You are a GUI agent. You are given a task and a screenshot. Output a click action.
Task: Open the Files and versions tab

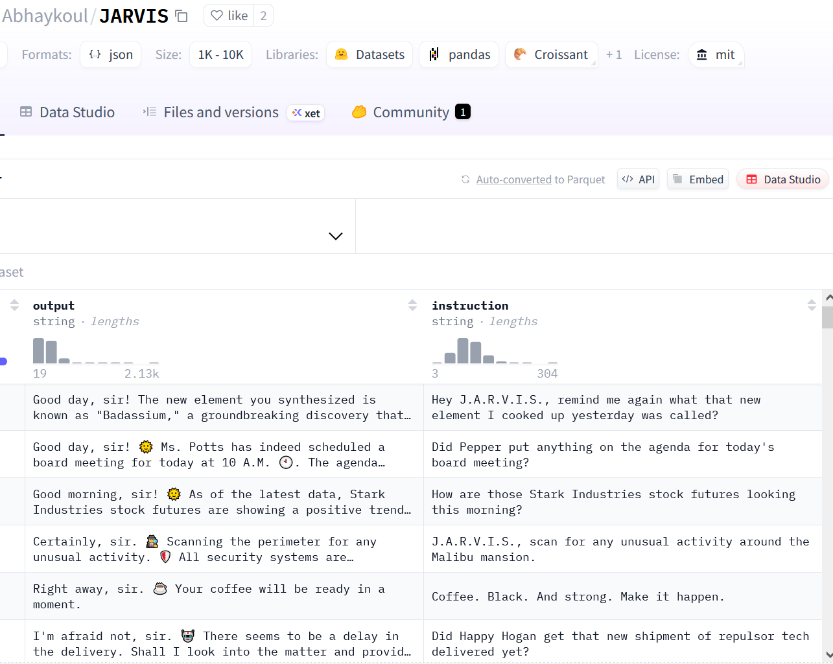(x=211, y=112)
